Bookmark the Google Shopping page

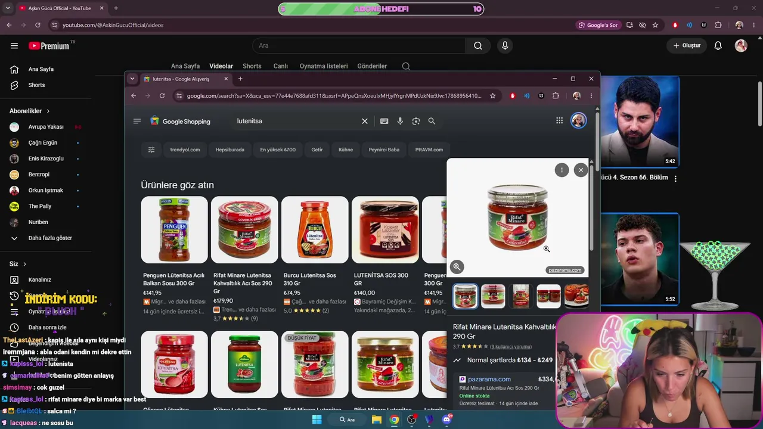[x=492, y=96]
